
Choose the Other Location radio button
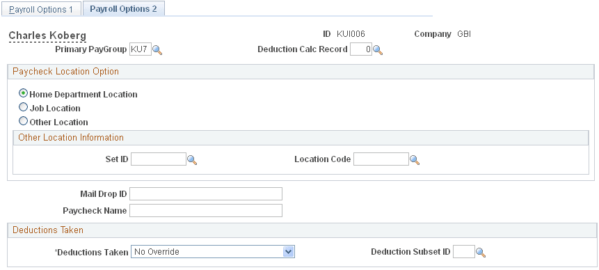pyautogui.click(x=23, y=121)
